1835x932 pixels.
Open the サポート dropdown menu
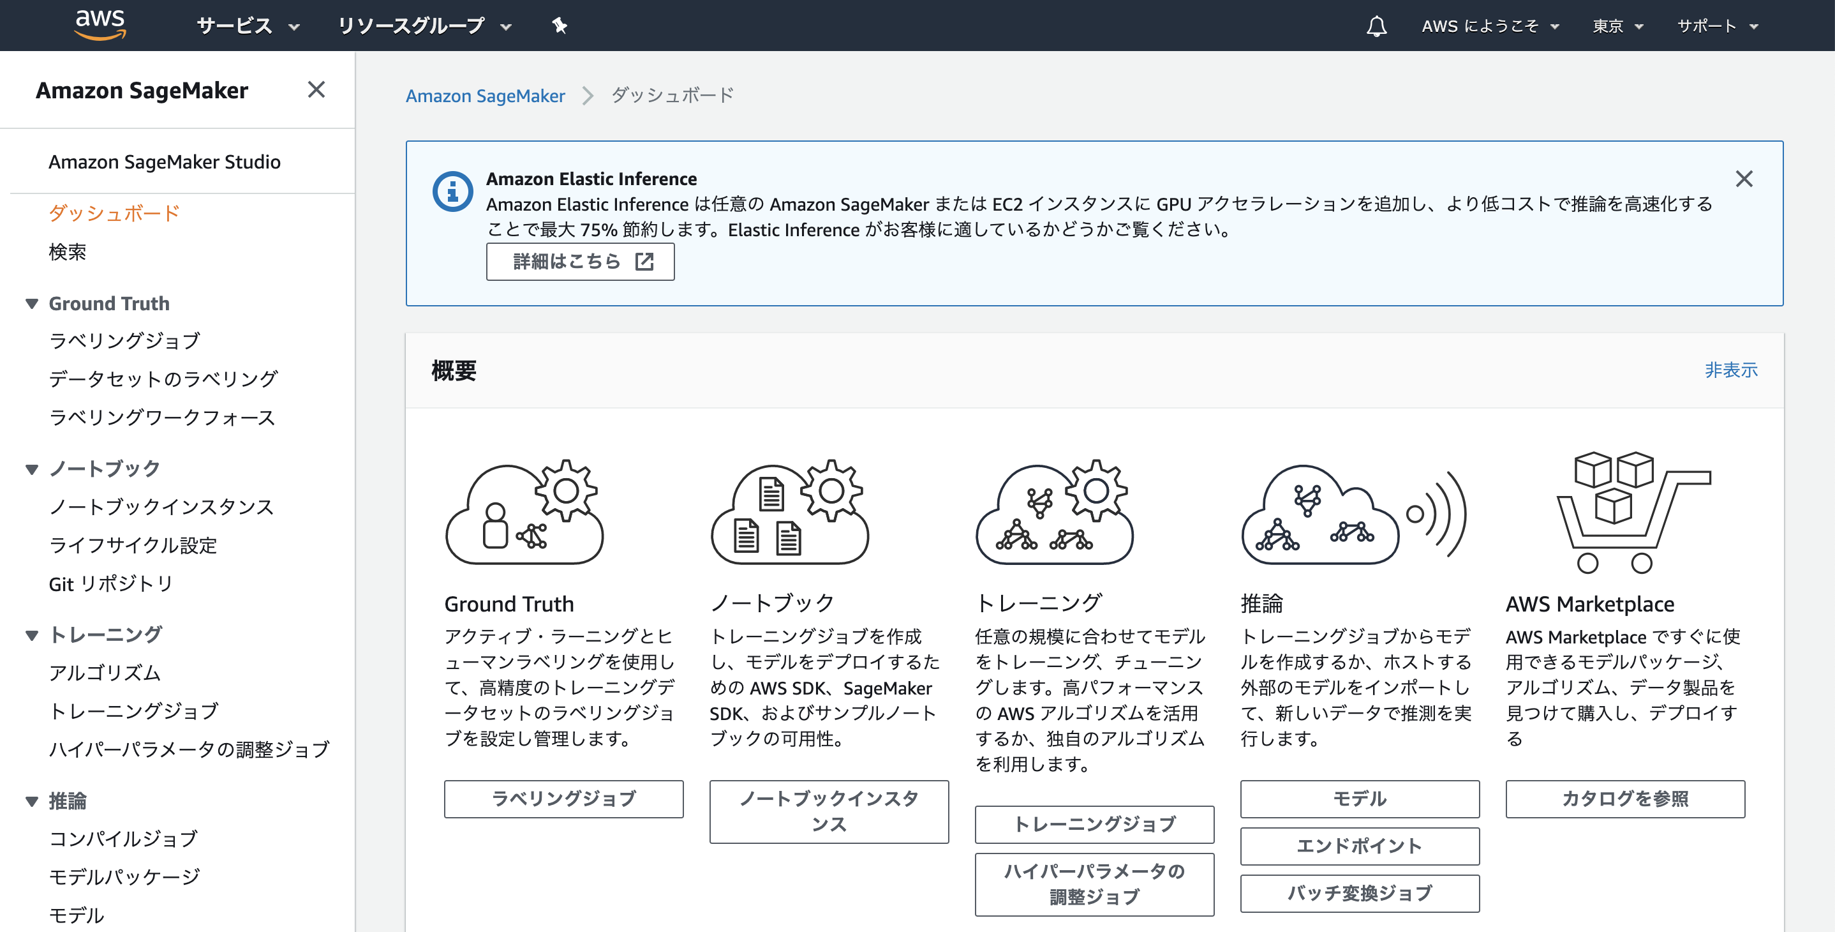[x=1718, y=26]
